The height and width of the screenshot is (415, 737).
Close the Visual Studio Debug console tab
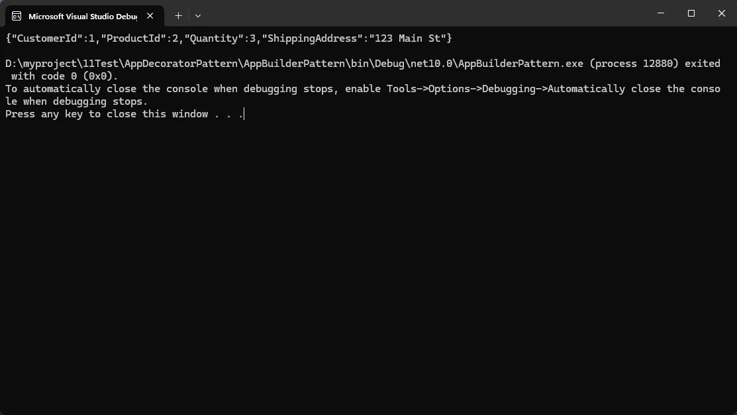point(150,16)
